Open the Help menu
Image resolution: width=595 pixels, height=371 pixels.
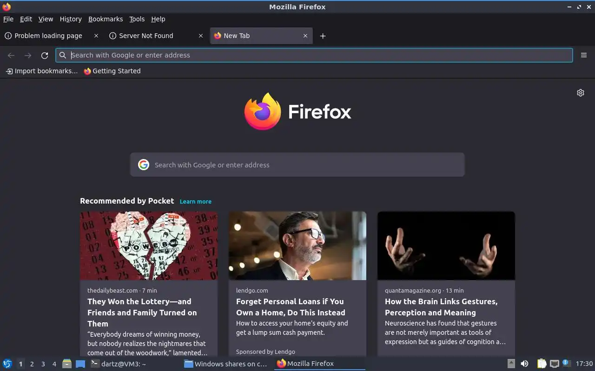pos(158,19)
